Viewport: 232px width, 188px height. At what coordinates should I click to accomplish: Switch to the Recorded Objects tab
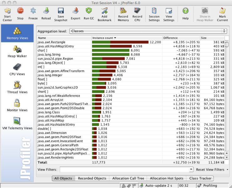(x=92, y=178)
